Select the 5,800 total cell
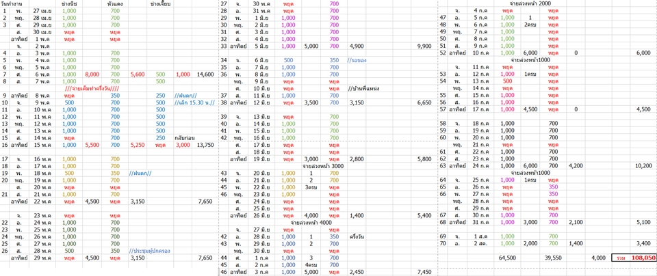 [424, 159]
